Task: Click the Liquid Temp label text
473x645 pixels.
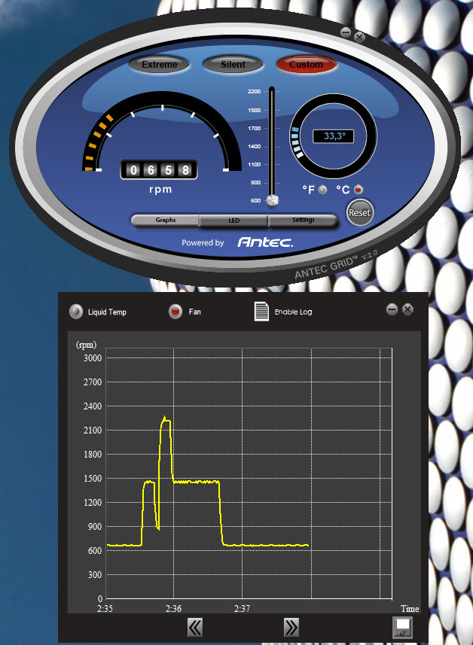Action: click(x=107, y=312)
